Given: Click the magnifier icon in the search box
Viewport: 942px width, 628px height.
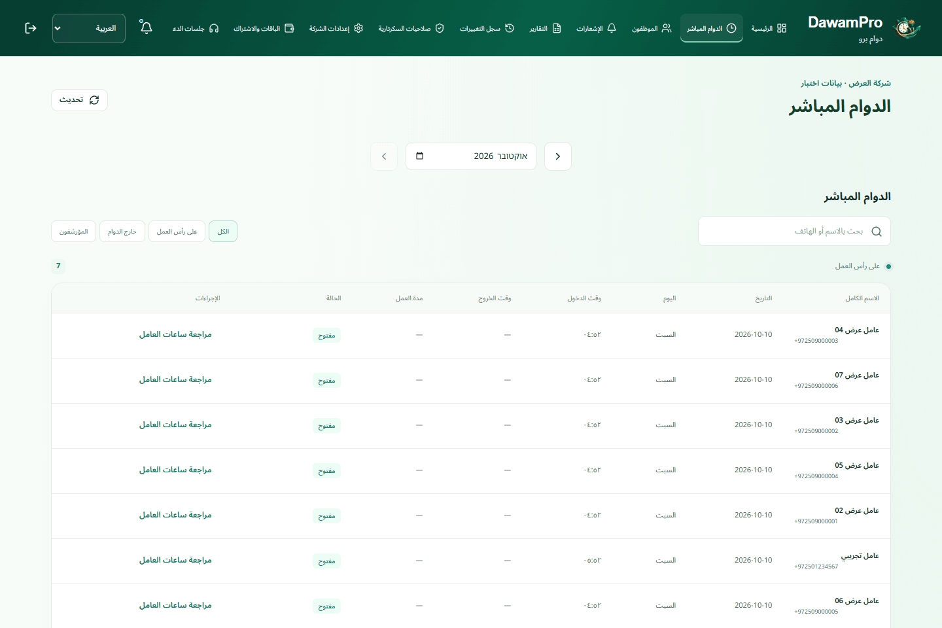Looking at the screenshot, I should pos(877,232).
